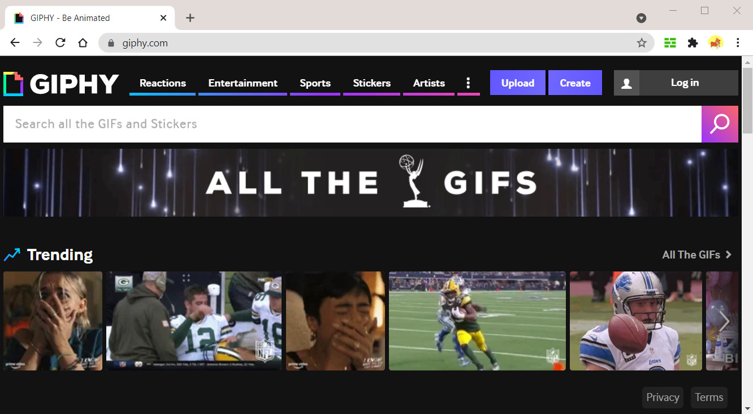Image resolution: width=753 pixels, height=414 pixels.
Task: Click the trending arrow icon beside Trending
Action: (x=12, y=255)
